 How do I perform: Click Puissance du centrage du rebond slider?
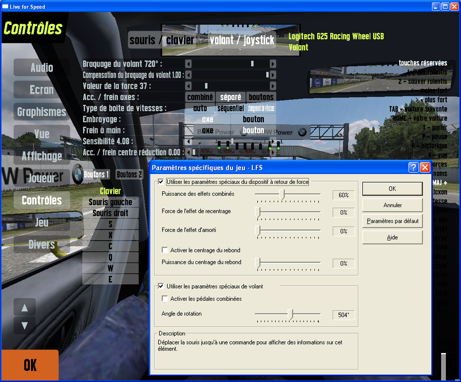pyautogui.click(x=258, y=263)
